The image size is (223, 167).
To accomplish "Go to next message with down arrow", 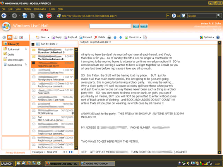I will pyautogui.click(x=121, y=37).
